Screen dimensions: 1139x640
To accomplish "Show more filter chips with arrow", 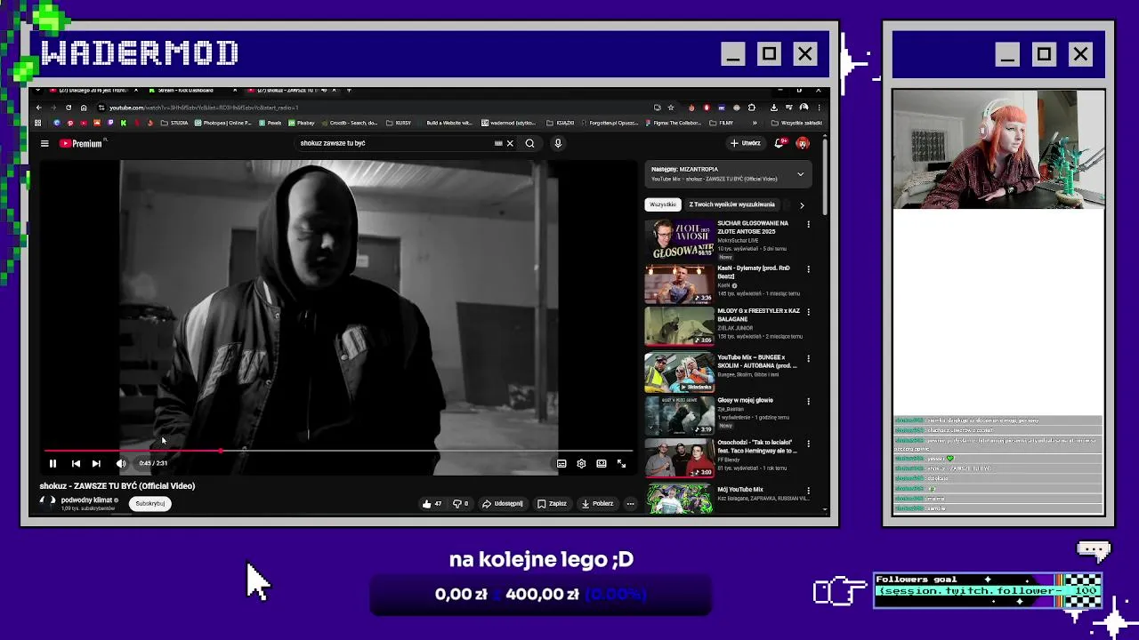I will (802, 205).
